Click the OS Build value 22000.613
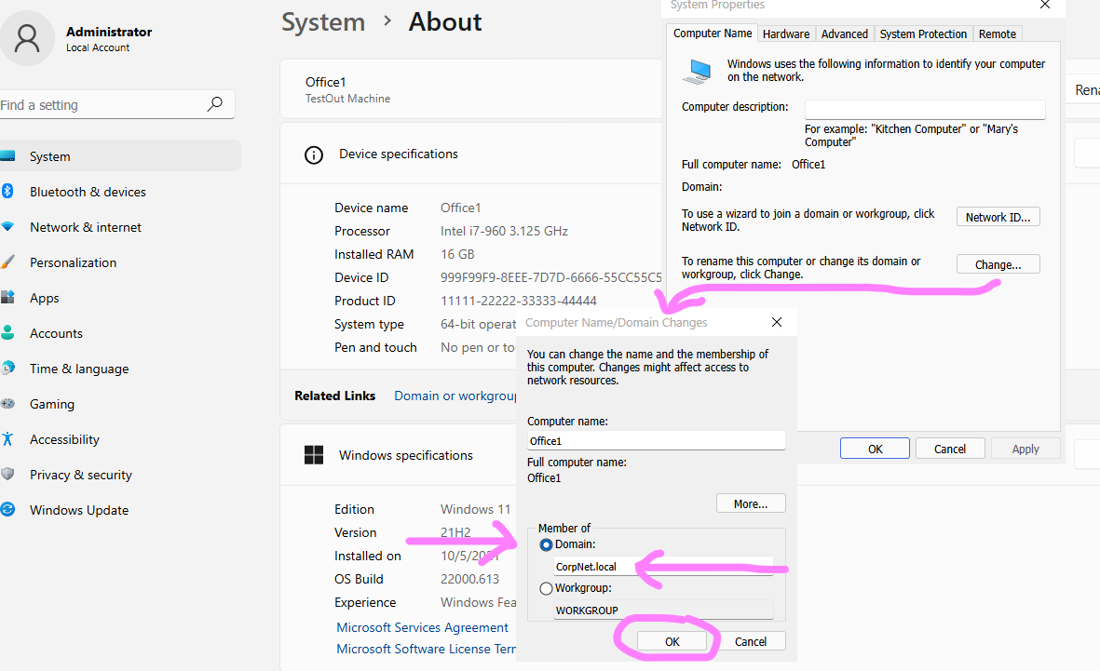1100x671 pixels. [x=469, y=579]
